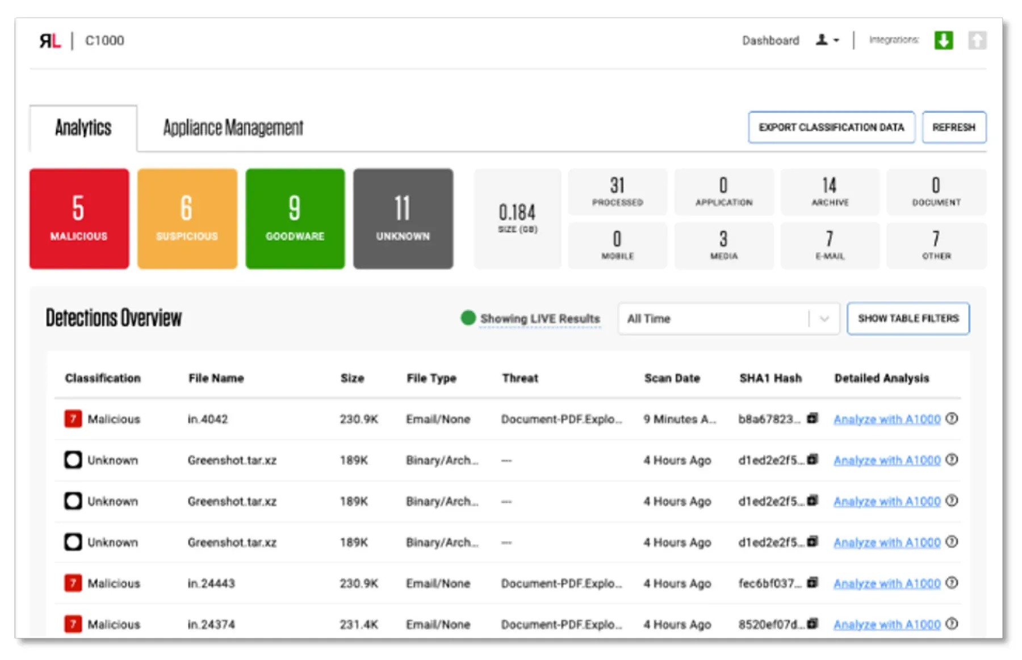Click the gray upload Integrations icon
The image size is (1022, 660).
pos(978,40)
